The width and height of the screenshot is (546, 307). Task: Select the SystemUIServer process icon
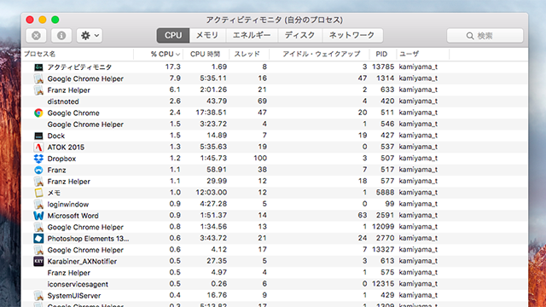[38, 296]
